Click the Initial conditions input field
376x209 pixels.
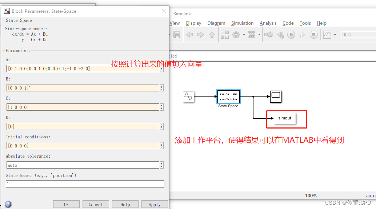(x=83, y=146)
